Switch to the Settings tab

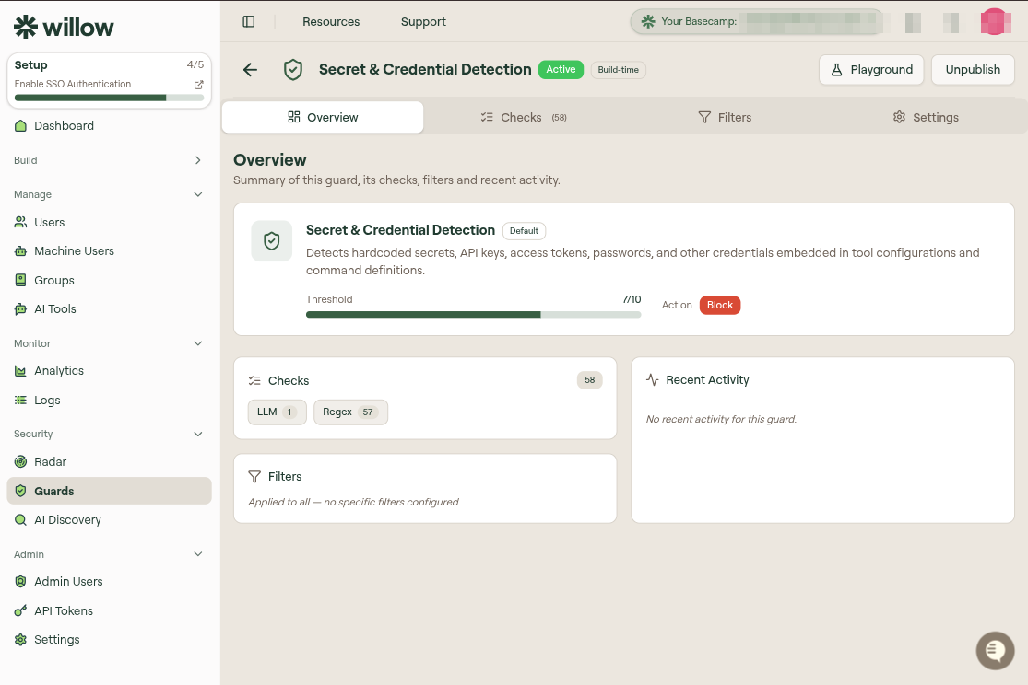coord(925,117)
